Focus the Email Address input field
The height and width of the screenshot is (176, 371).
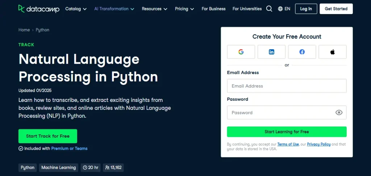(x=287, y=86)
